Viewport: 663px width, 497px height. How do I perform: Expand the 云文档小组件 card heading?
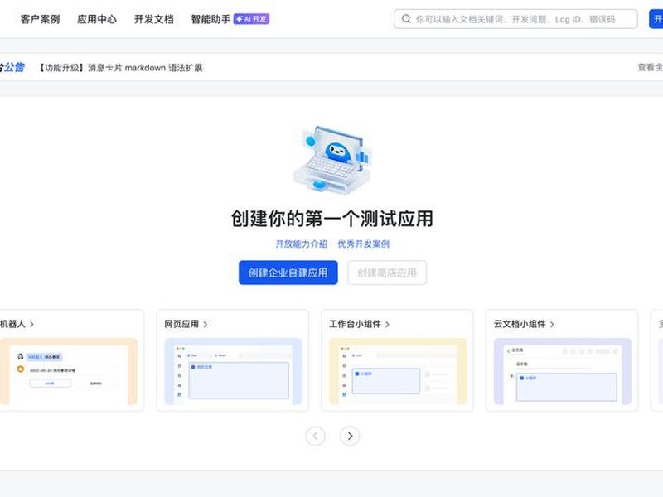tap(525, 324)
